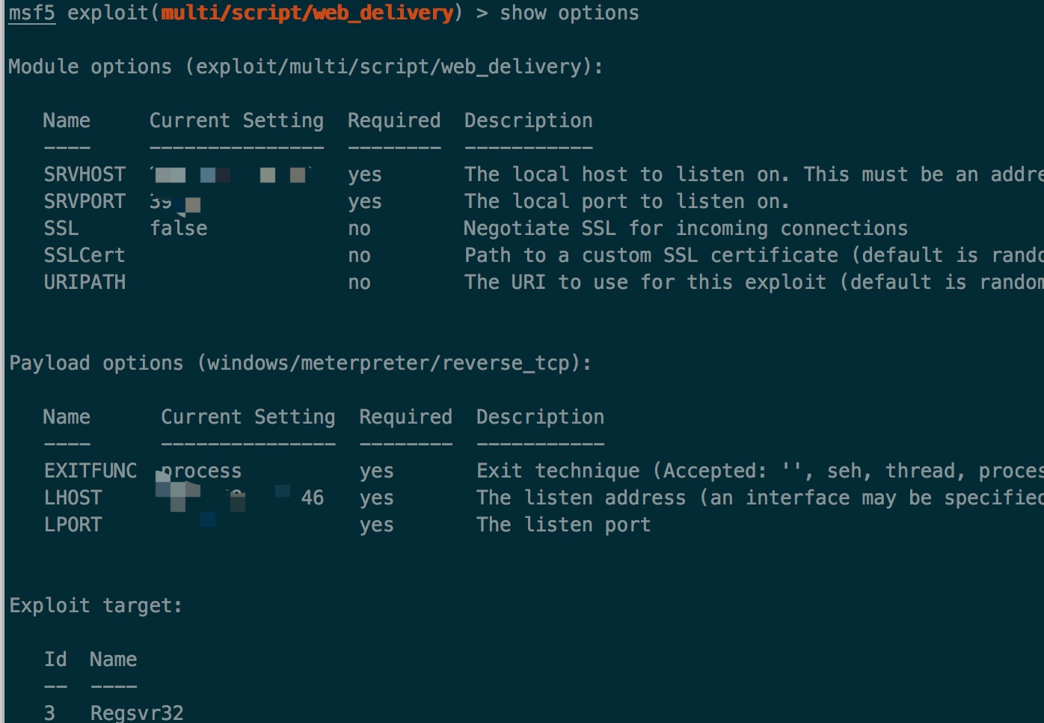This screenshot has width=1044, height=723.
Task: Select the EXITFUNC process value
Action: tap(202, 471)
